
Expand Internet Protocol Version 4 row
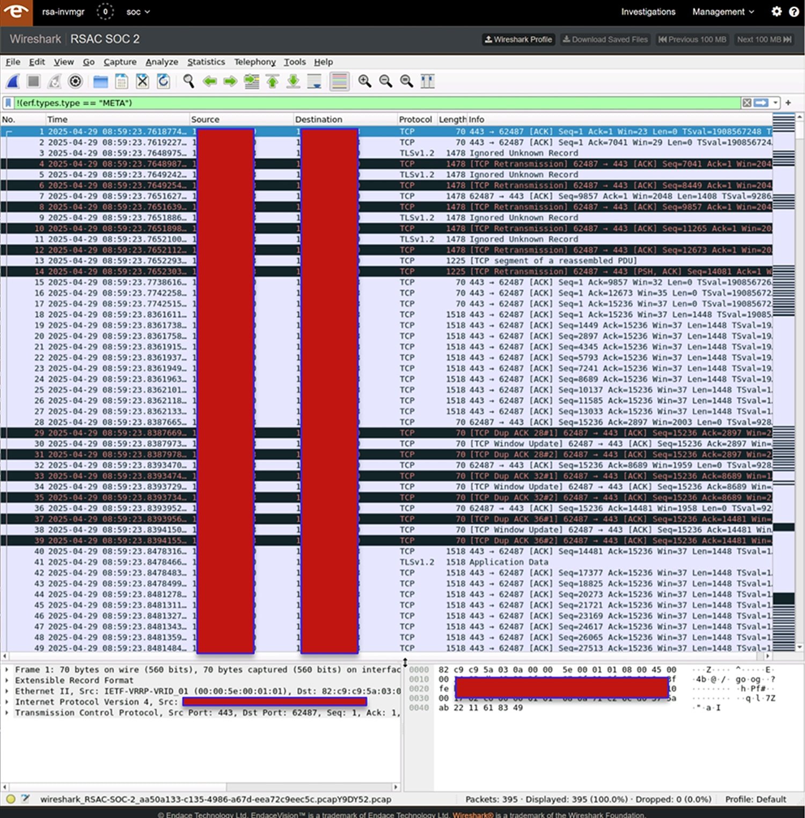[x=6, y=702]
